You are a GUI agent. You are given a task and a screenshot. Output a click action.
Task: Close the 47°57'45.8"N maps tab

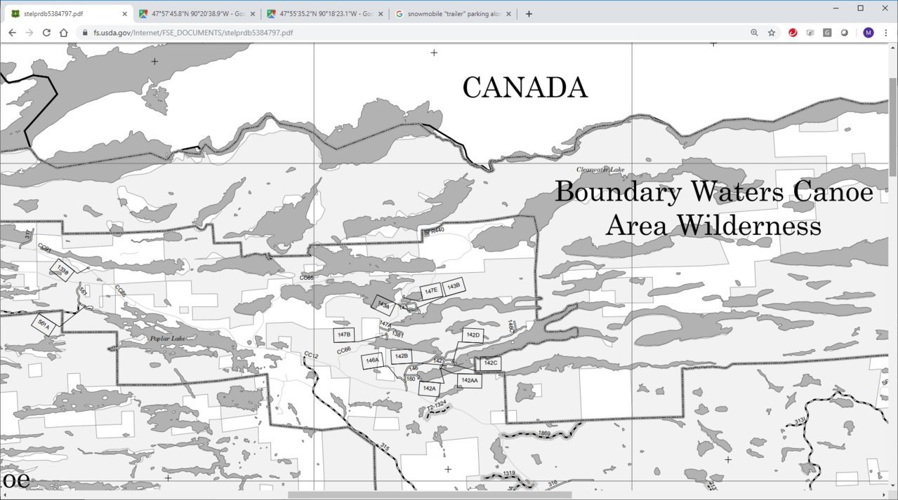coord(253,13)
